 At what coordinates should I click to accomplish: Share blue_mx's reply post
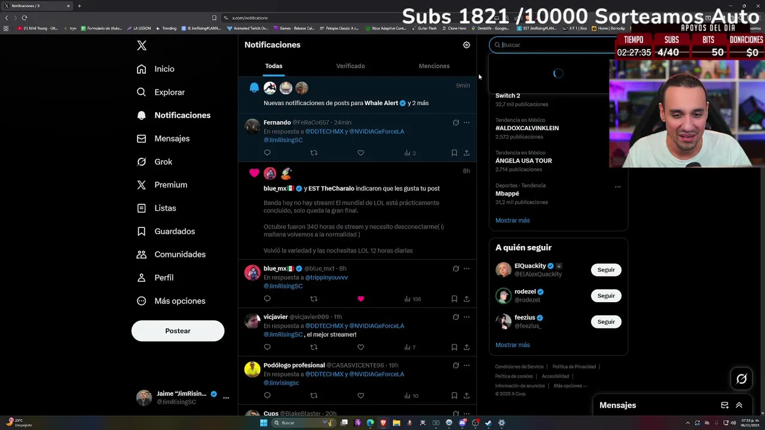coord(466,299)
